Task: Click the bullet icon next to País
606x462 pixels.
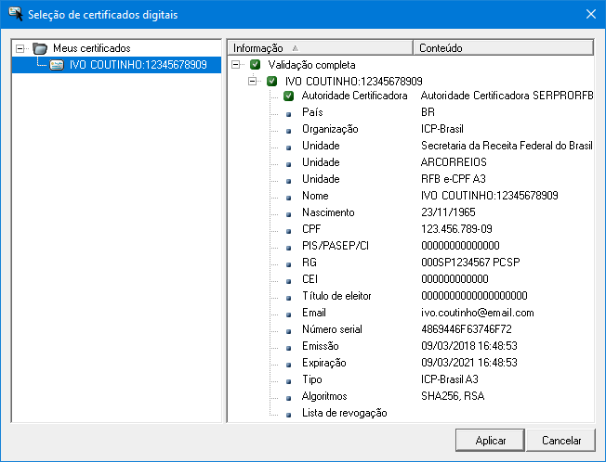Action: coord(288,114)
